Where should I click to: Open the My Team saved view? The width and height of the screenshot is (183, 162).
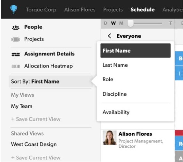[22, 106]
